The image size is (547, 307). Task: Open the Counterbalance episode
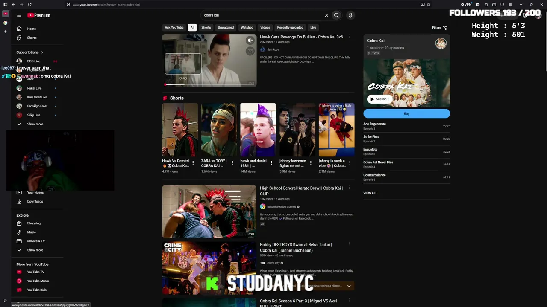[406, 177]
